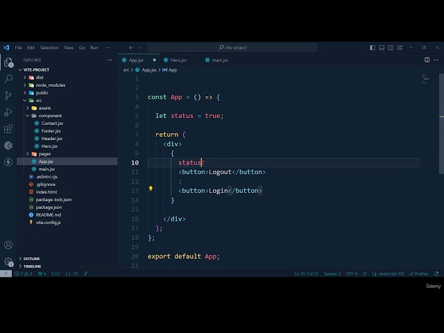Click the lightbulb quick fix icon
The image size is (444, 333).
click(151, 189)
